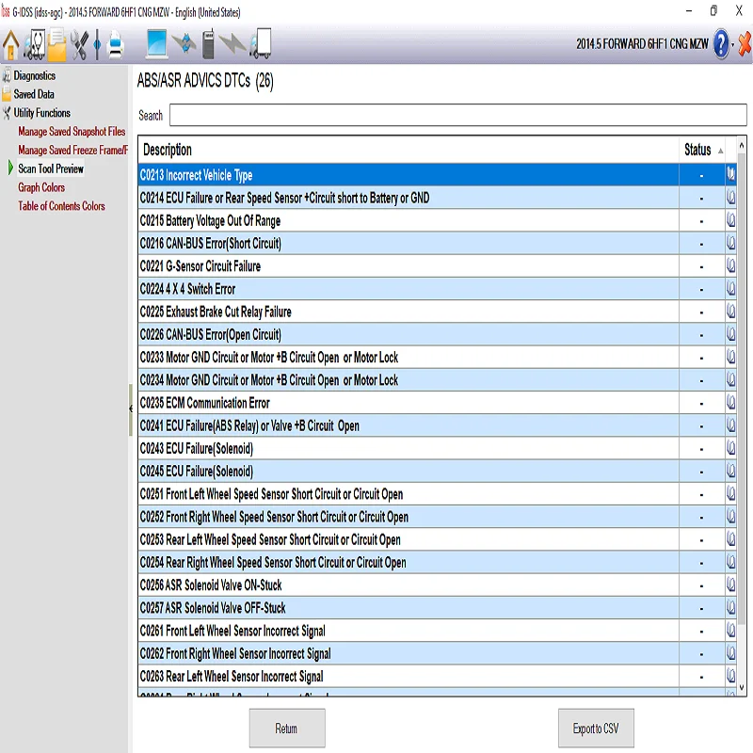Image resolution: width=753 pixels, height=753 pixels.
Task: Open Manage Saved Snapshot Files
Action: coord(72,131)
